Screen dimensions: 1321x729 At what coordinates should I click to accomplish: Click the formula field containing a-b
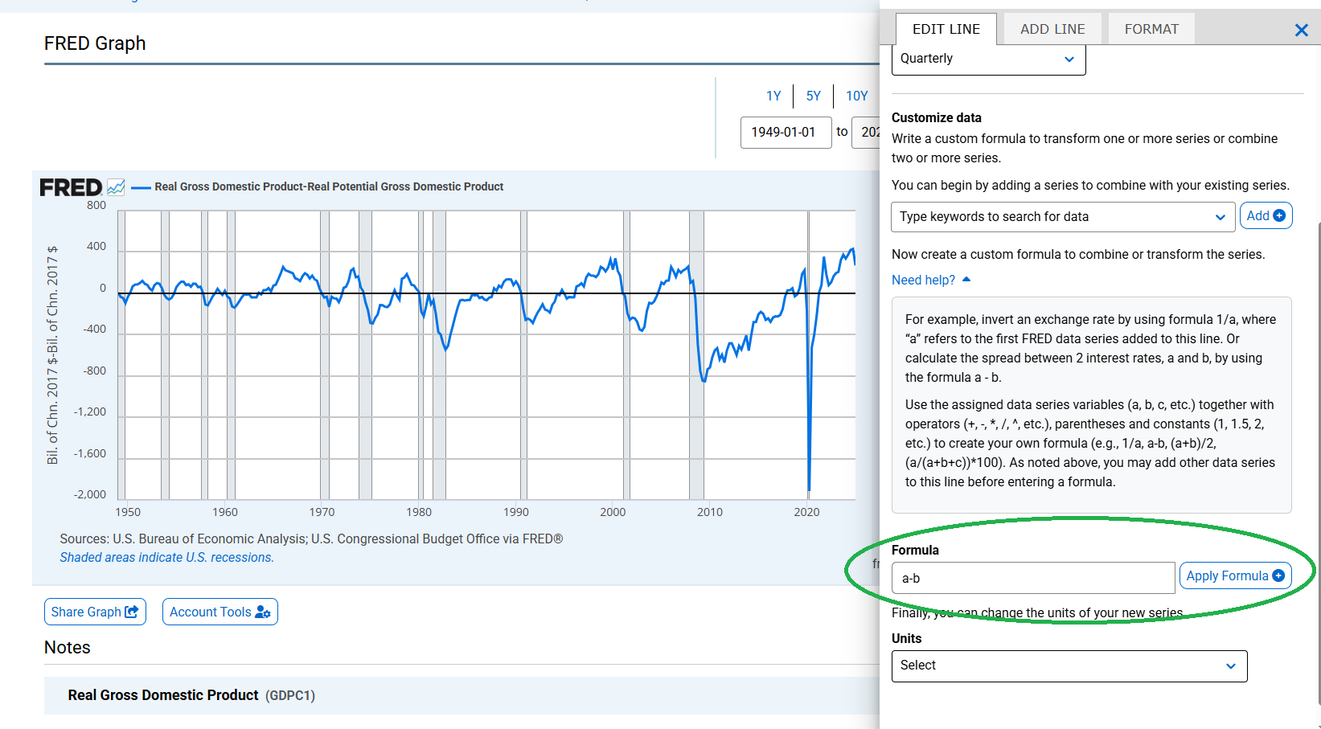1033,577
